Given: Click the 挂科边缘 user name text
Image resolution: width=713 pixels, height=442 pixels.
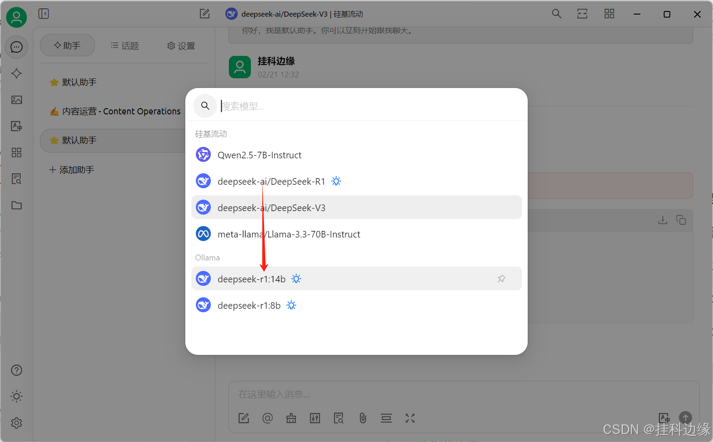Looking at the screenshot, I should click(x=276, y=61).
